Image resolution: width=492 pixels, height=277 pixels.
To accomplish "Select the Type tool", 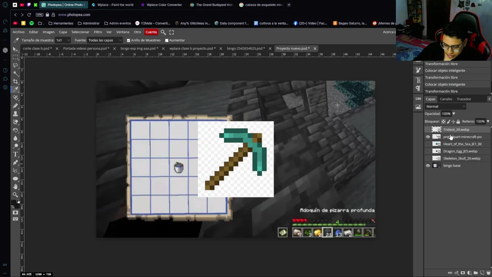I will [x=15, y=154].
